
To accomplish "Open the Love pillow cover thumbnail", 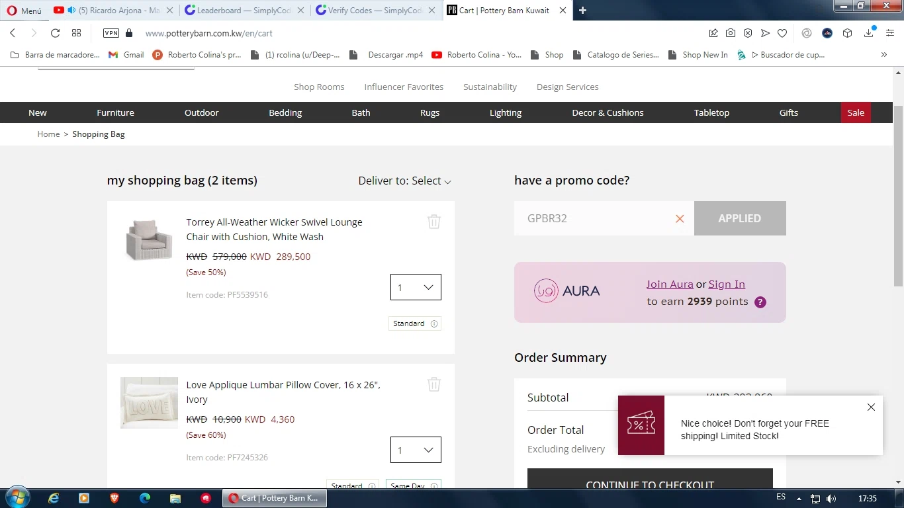I will [x=149, y=403].
